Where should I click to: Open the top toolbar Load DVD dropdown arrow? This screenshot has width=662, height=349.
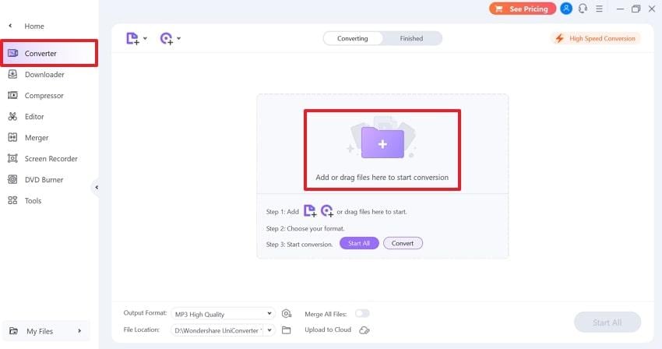click(178, 38)
